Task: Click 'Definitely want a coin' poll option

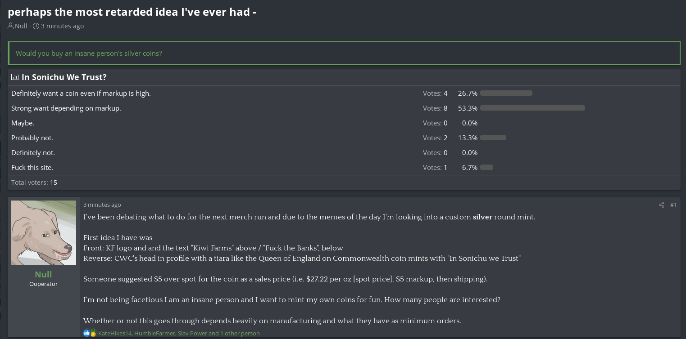Action: (x=81, y=94)
